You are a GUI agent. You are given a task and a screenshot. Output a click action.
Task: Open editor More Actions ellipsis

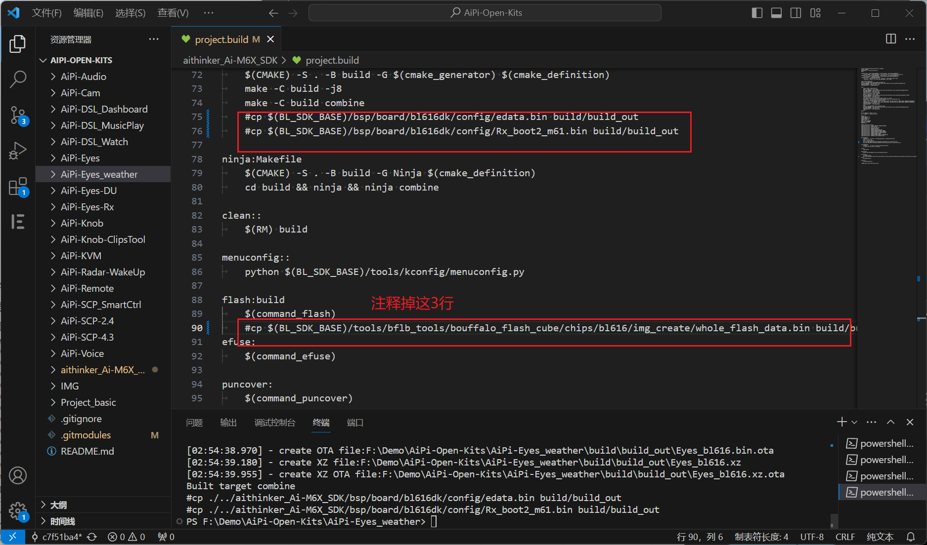click(910, 39)
